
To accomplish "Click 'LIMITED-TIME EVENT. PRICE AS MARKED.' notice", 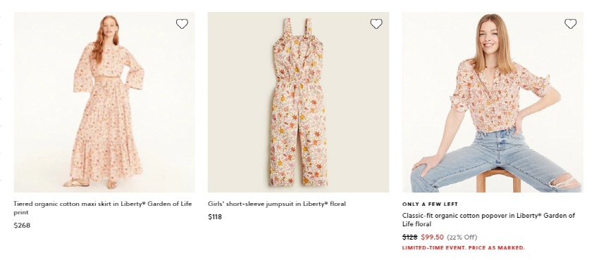I will 464,247.
